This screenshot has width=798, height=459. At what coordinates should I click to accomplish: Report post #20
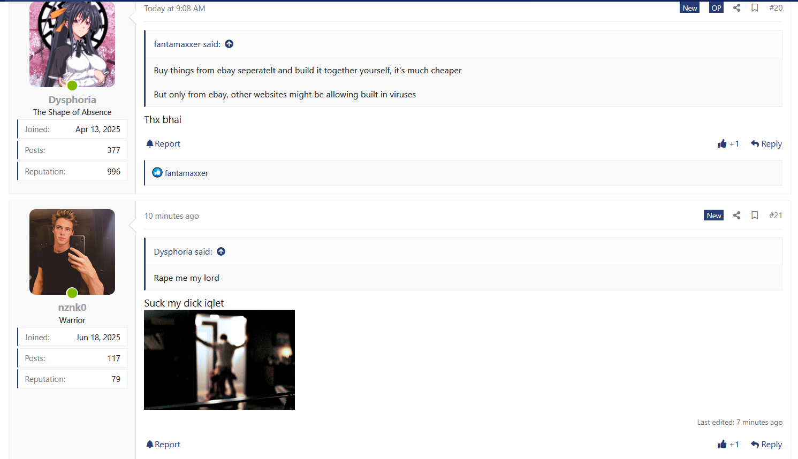pos(163,144)
